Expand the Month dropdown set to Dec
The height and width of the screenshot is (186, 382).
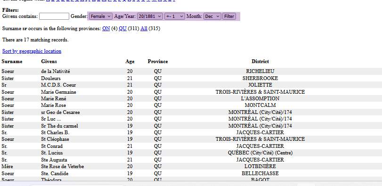tap(212, 16)
